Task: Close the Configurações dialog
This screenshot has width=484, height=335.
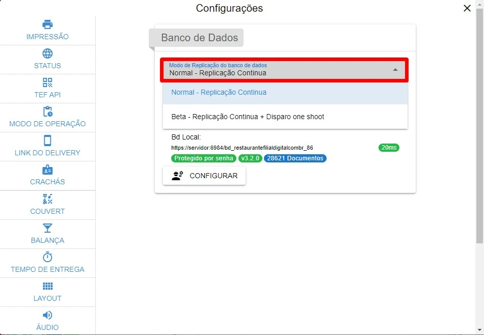Action: (x=467, y=8)
